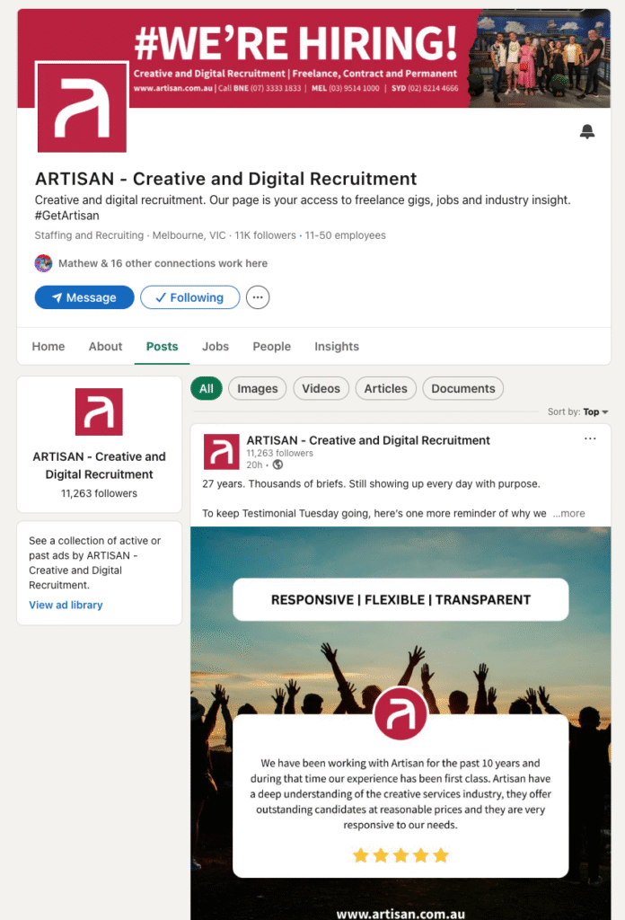Click the '11,263 followers' text in the sidebar
The height and width of the screenshot is (920, 625).
pyautogui.click(x=99, y=493)
